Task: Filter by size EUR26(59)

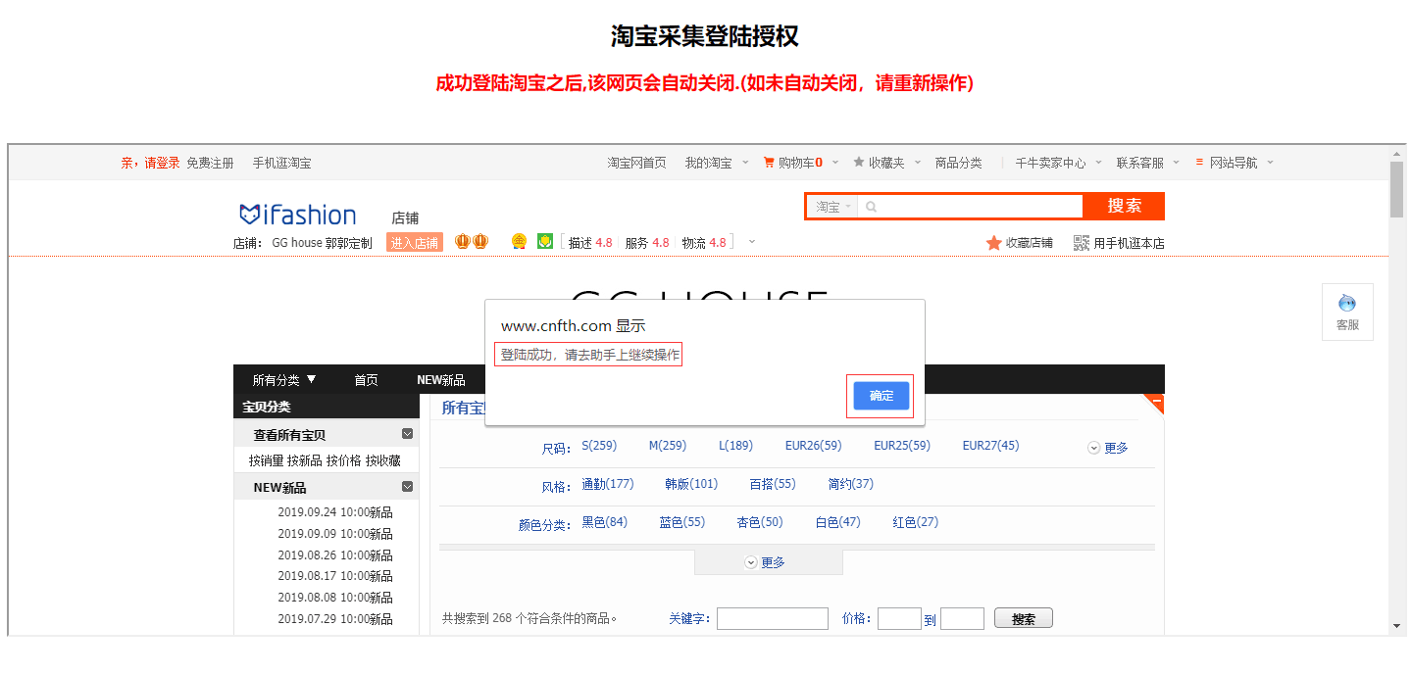Action: (813, 446)
